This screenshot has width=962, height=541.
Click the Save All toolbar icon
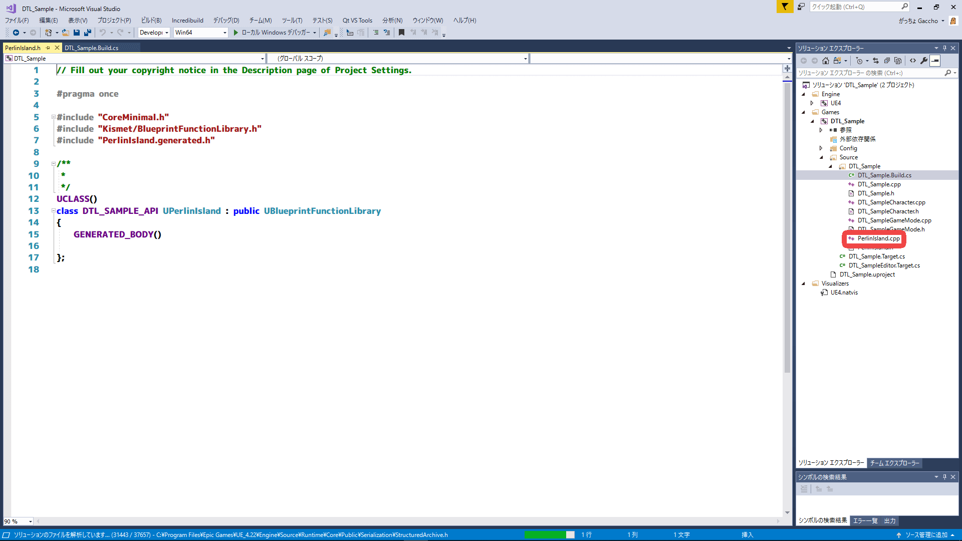point(88,33)
